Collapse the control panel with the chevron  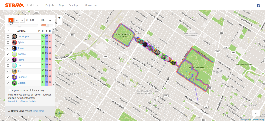point(50,21)
